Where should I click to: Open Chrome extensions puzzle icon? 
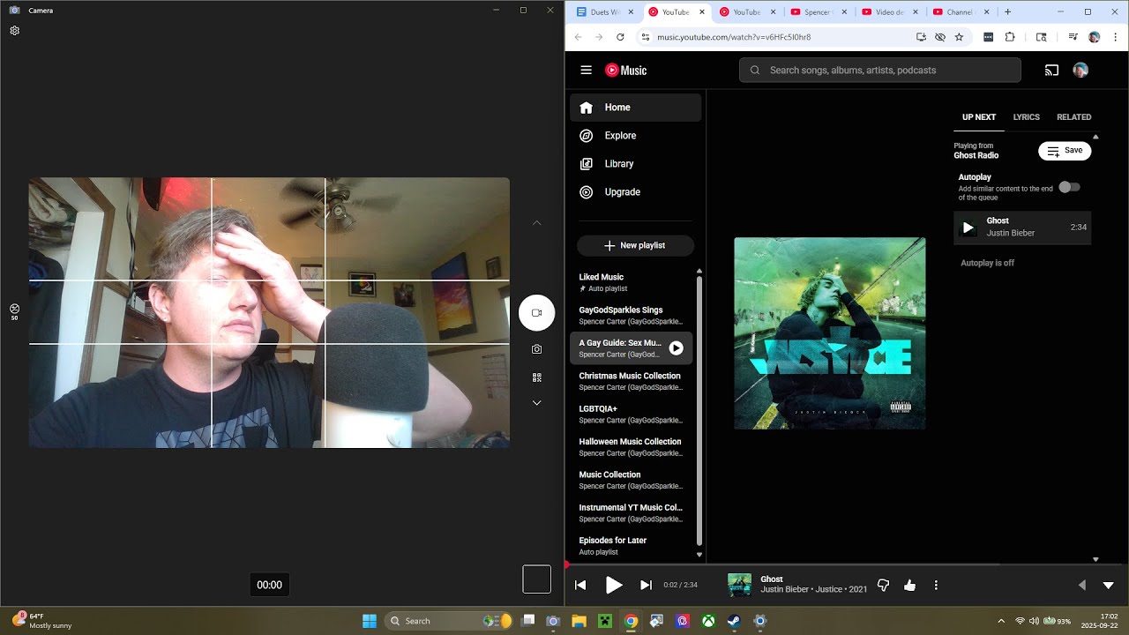[x=1010, y=37]
